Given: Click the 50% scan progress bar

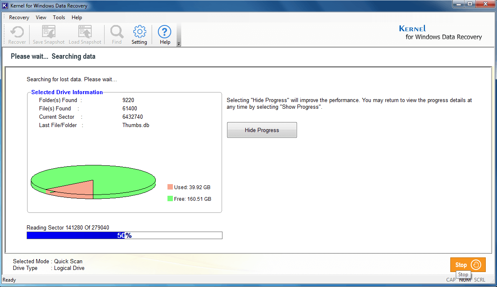Looking at the screenshot, I should (125, 235).
